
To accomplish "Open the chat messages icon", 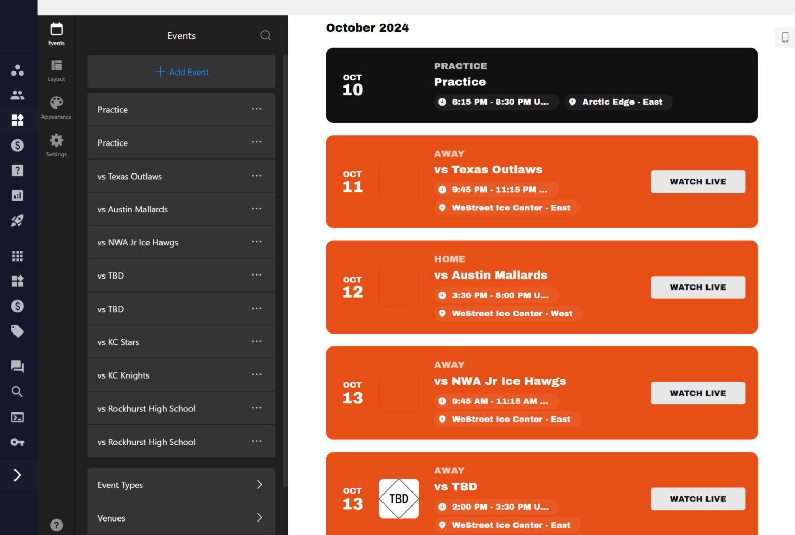I will (x=18, y=366).
